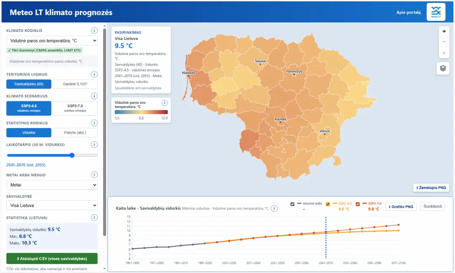Open info icon beside Statistinis rodiklis
455x273 pixels.
pyautogui.click(x=94, y=123)
